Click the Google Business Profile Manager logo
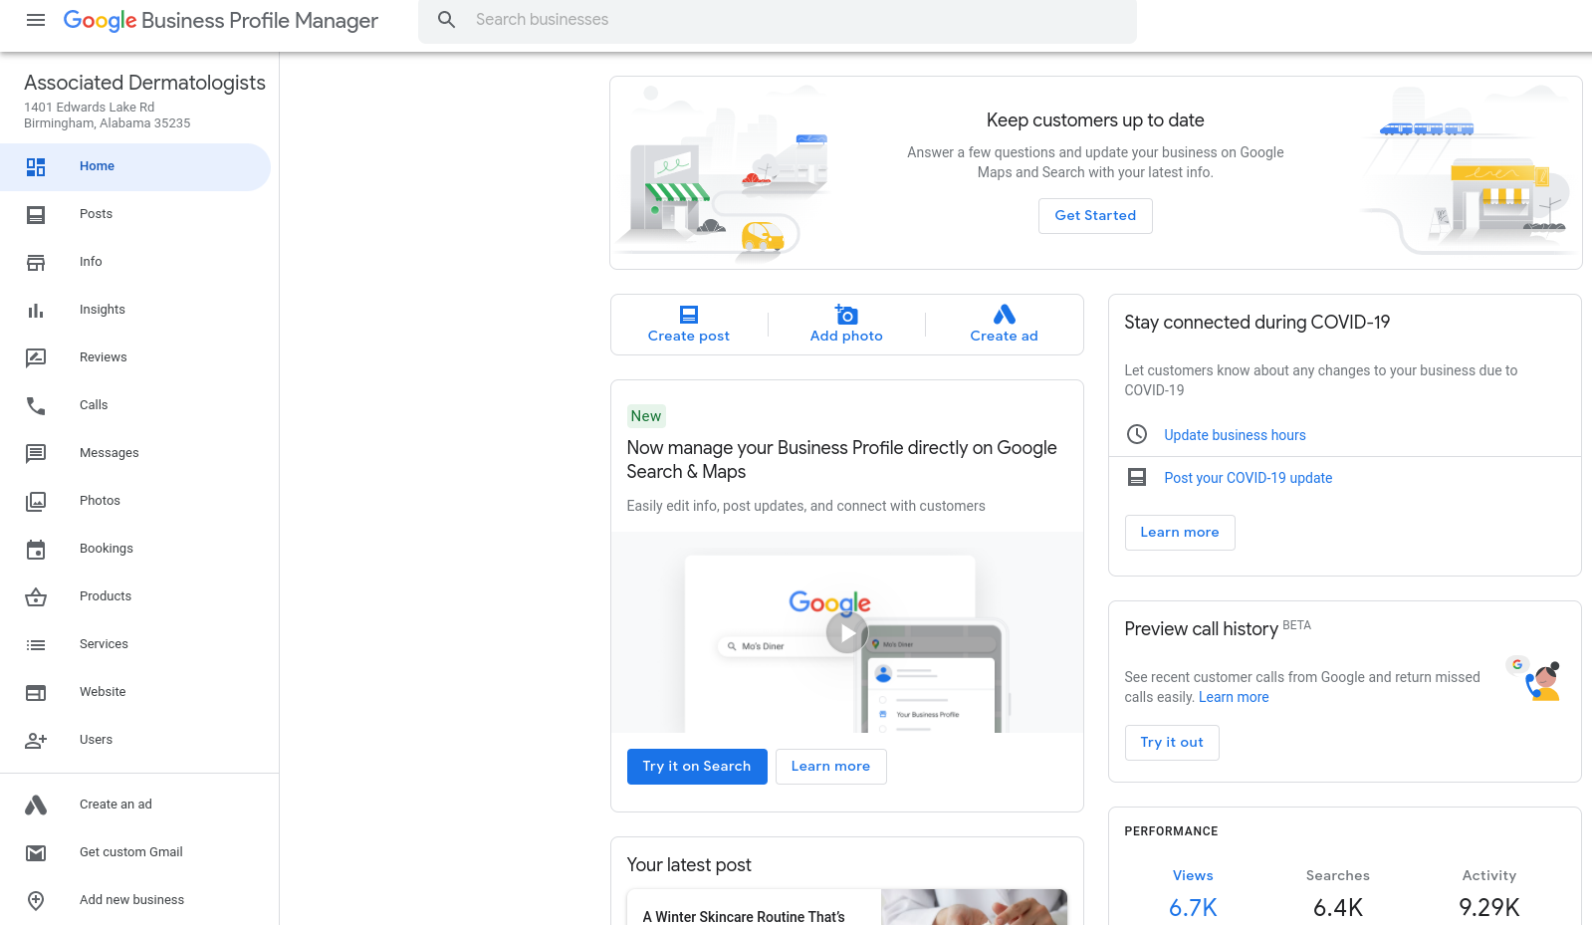Screen dimensions: 1592x925 (221, 21)
